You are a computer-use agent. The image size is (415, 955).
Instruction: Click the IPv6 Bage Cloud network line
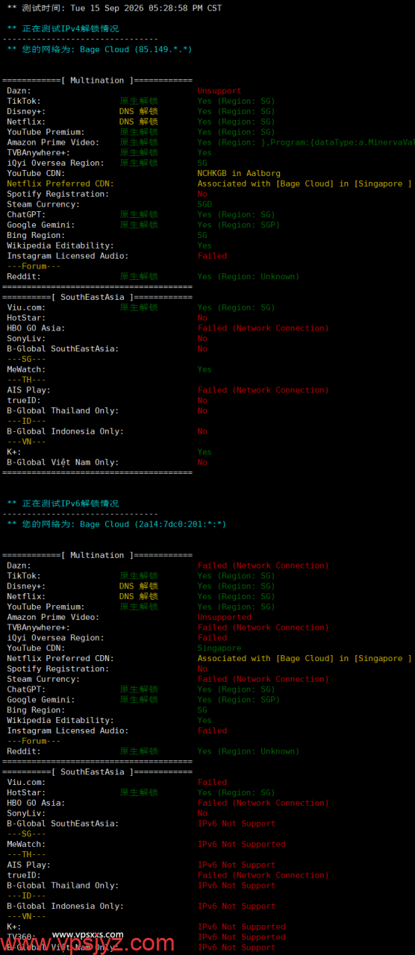click(x=116, y=525)
